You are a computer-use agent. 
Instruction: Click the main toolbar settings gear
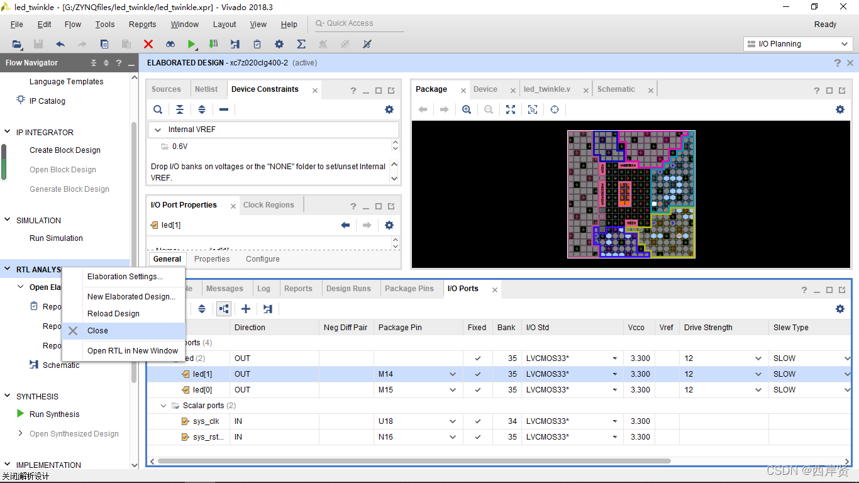(x=279, y=44)
